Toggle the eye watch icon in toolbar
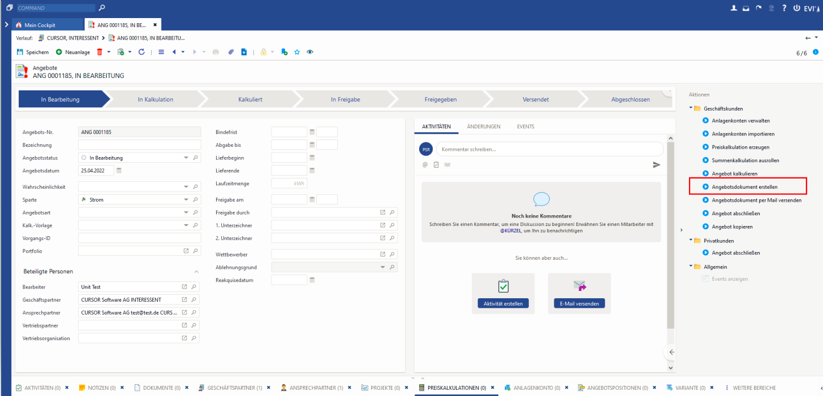This screenshot has height=396, width=823. pyautogui.click(x=309, y=52)
